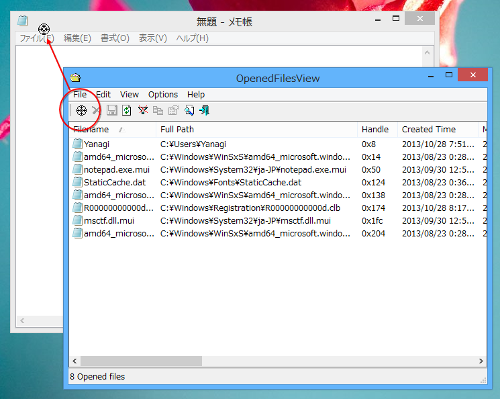Click the up arrow of Notepad's vertical scrollbar
Image resolution: width=500 pixels, height=399 pixels.
click(428, 52)
